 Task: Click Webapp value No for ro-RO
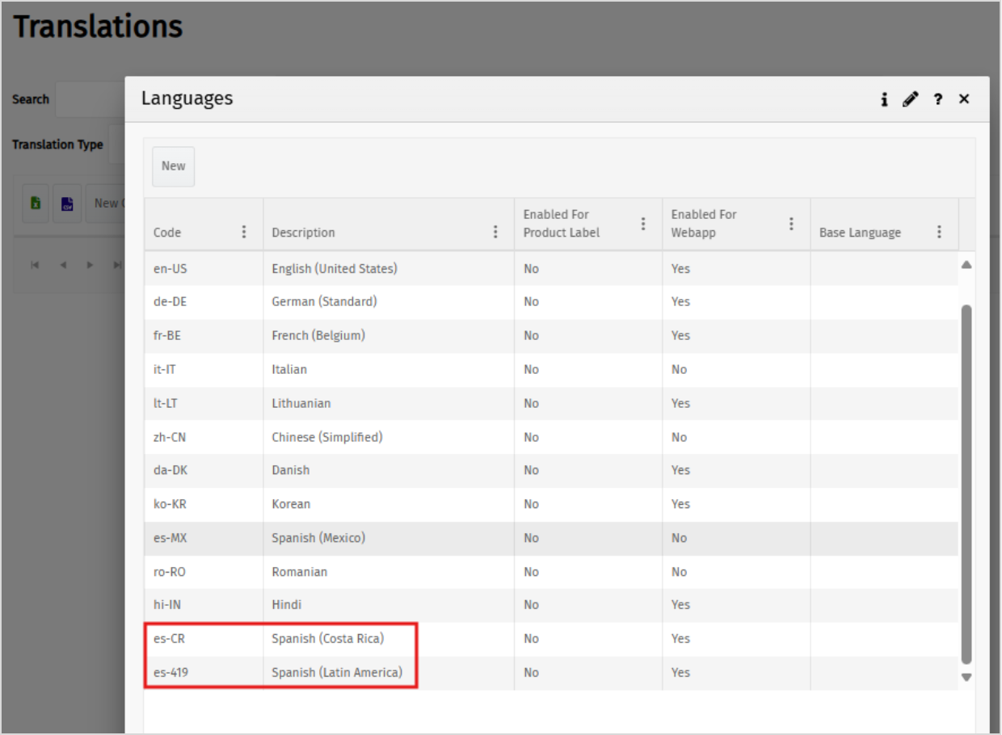click(679, 572)
